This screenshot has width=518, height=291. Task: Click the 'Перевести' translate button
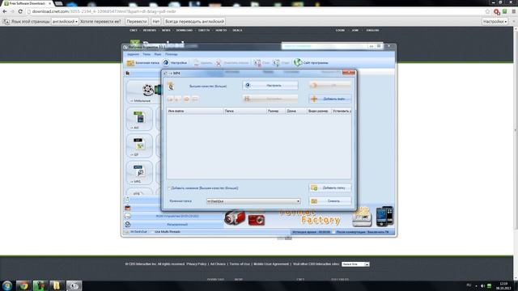(x=137, y=22)
